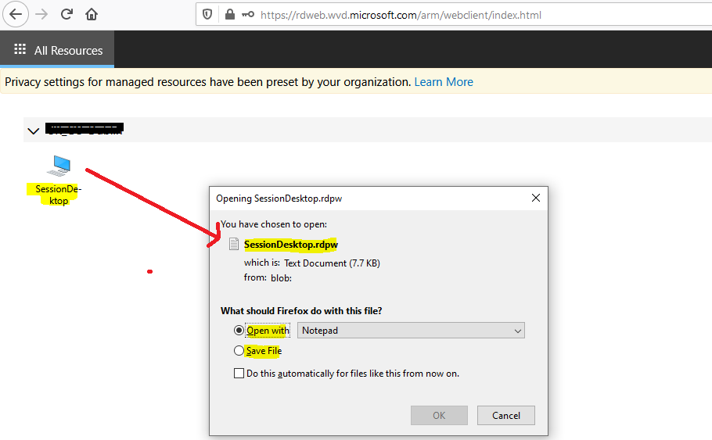
Task: Switch to the All Resources tab
Action: [x=57, y=50]
